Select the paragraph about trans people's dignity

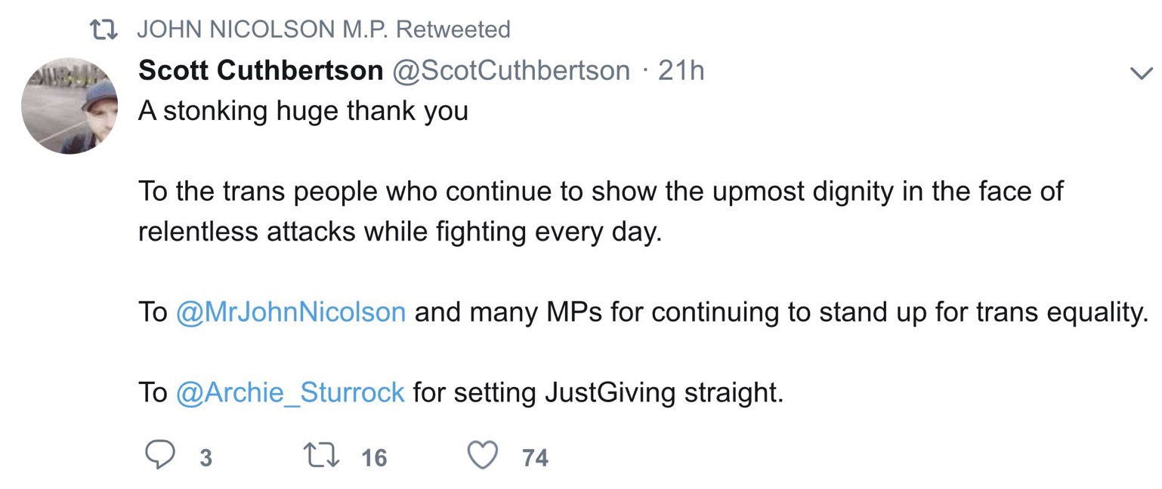[600, 192]
